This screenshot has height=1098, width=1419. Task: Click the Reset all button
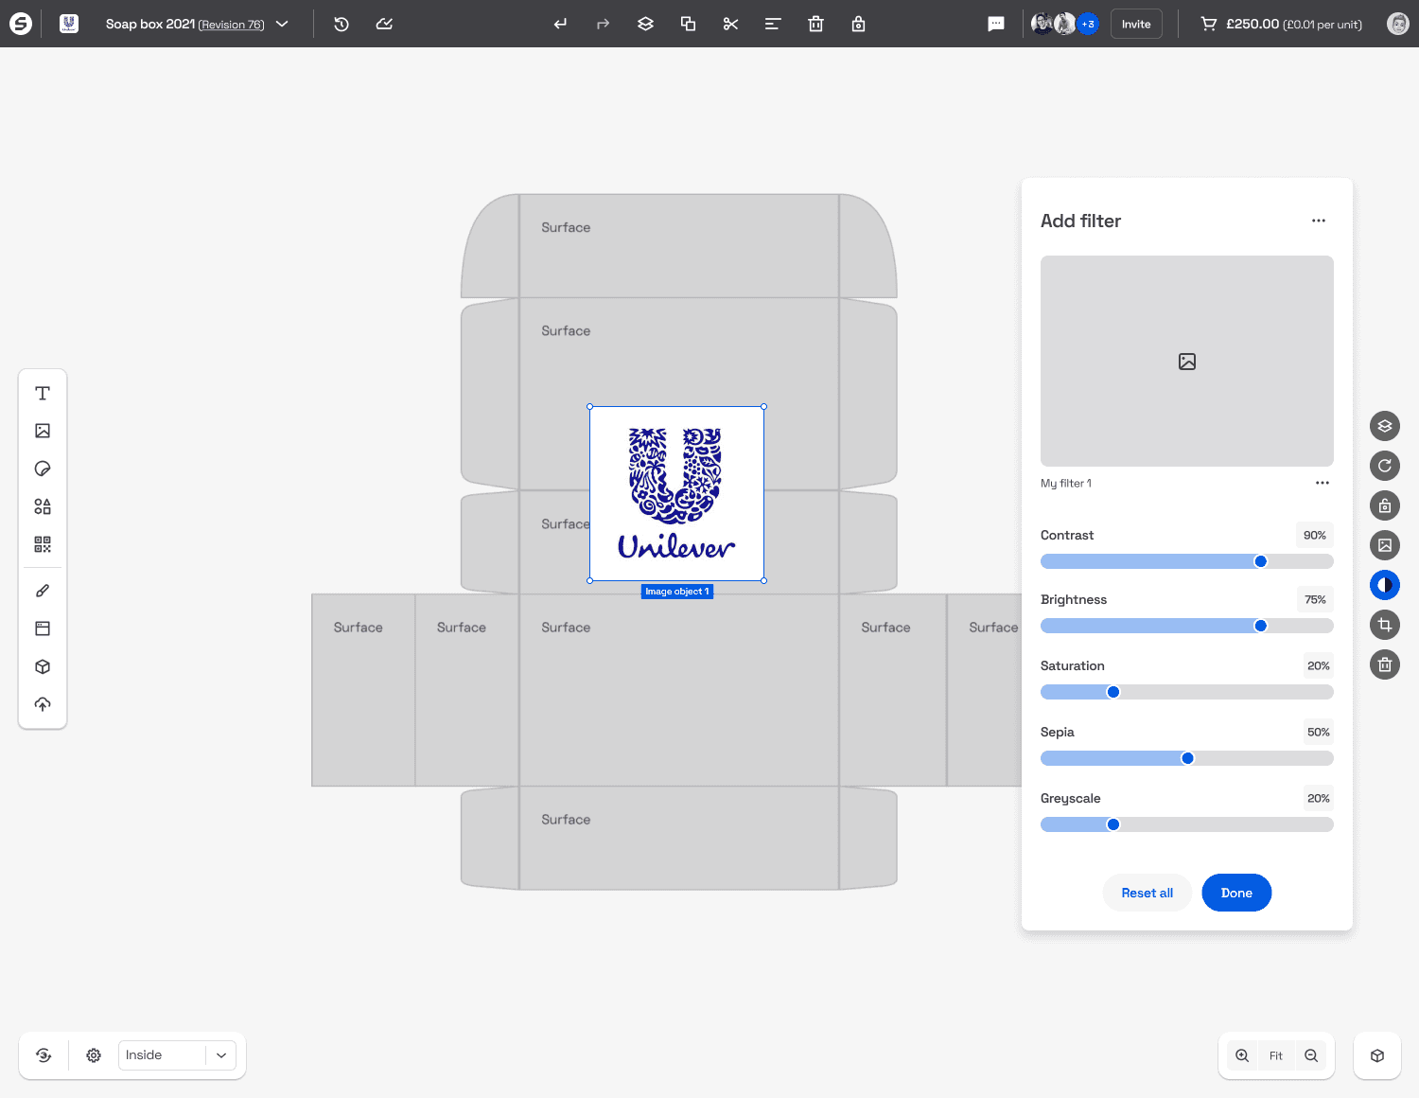(1147, 893)
